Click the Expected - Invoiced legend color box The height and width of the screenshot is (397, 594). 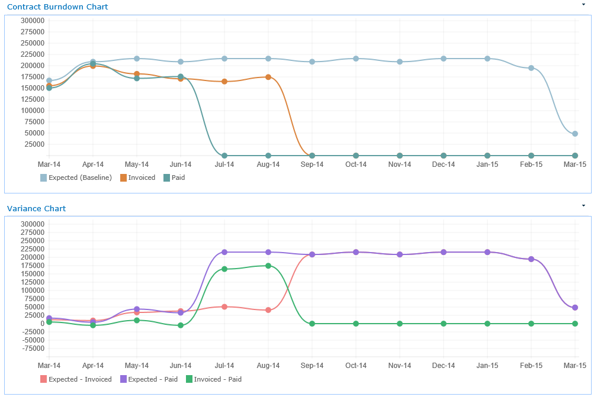pos(43,379)
